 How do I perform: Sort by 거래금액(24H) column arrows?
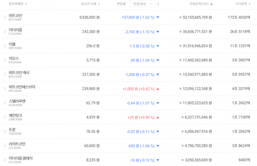[211, 4]
